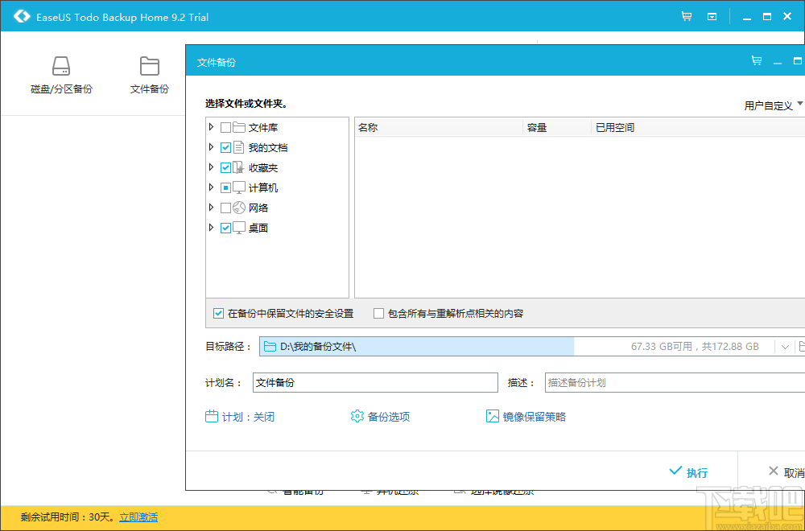This screenshot has width=805, height=531.
Task: Expand the 计算机 tree node
Action: click(211, 187)
